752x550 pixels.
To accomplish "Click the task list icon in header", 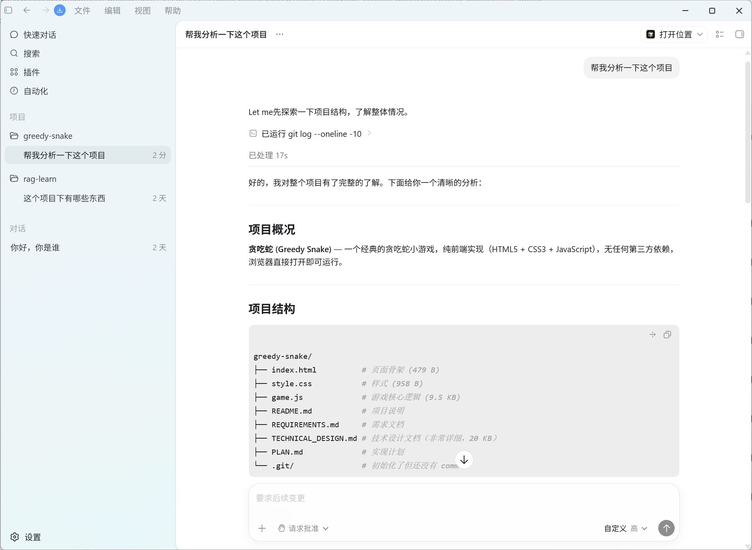I will 720,34.
